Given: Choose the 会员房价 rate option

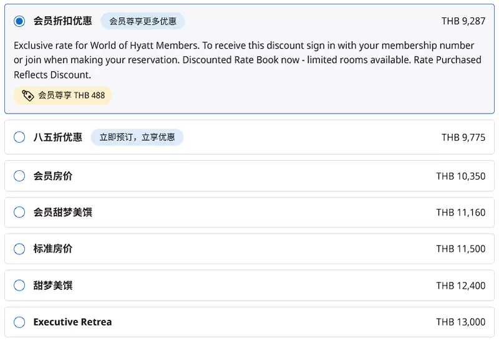Looking at the screenshot, I should [x=19, y=176].
